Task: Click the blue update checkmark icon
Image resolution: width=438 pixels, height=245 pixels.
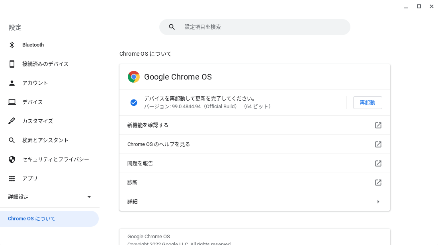Action: click(x=134, y=103)
